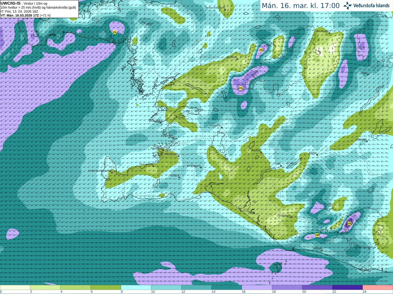The width and height of the screenshot is (393, 294).
Task: Click the near-white 0–2 legend swatch
Action: point(15,288)
